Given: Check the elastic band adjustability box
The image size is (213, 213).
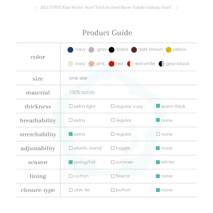Looking at the screenshot, I should [x=71, y=148].
